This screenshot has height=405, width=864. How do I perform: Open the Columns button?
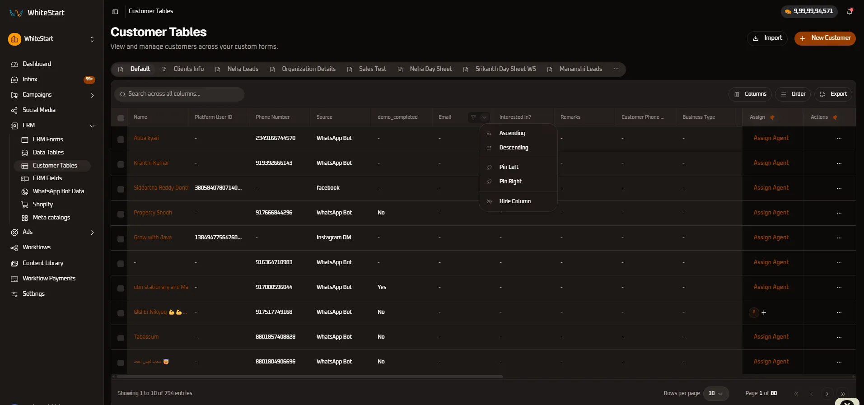750,94
